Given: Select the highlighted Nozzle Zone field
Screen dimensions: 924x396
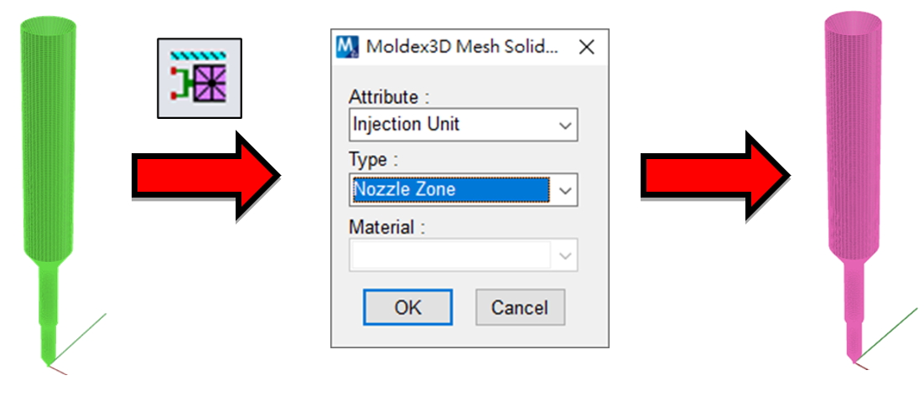Looking at the screenshot, I should coord(451,189).
